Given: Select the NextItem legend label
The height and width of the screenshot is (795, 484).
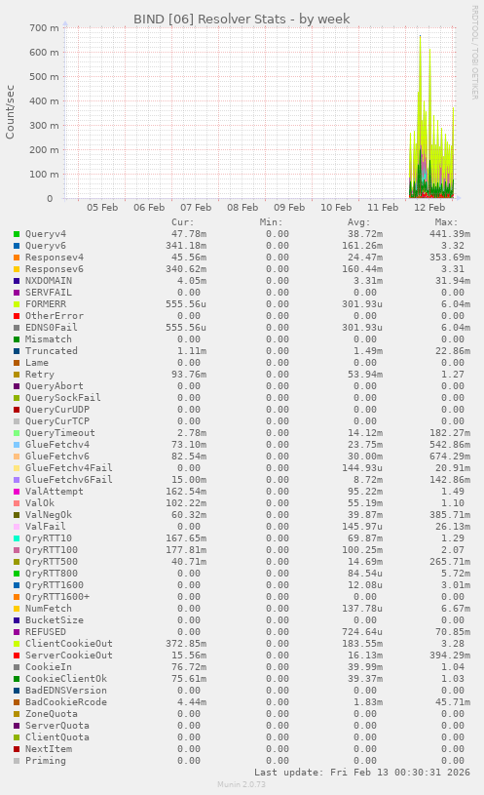Looking at the screenshot, I should [49, 749].
